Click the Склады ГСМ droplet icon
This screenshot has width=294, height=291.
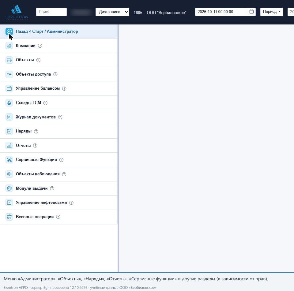(x=9, y=103)
